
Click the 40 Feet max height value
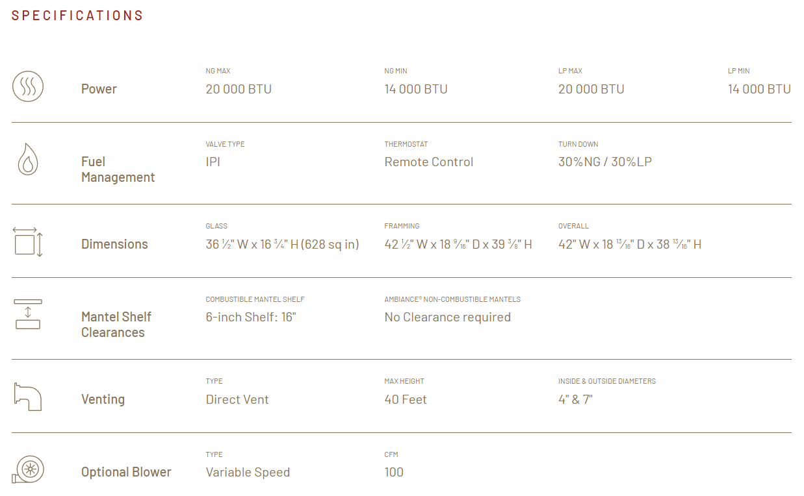pos(406,400)
